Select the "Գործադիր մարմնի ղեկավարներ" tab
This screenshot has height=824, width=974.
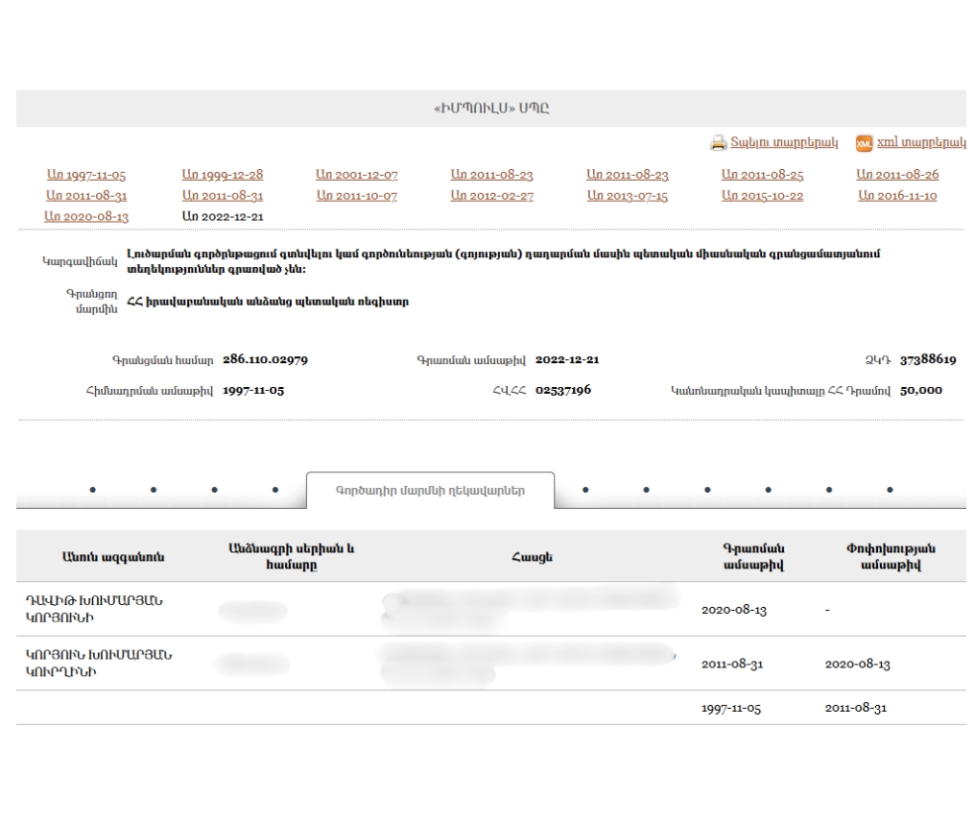point(430,490)
